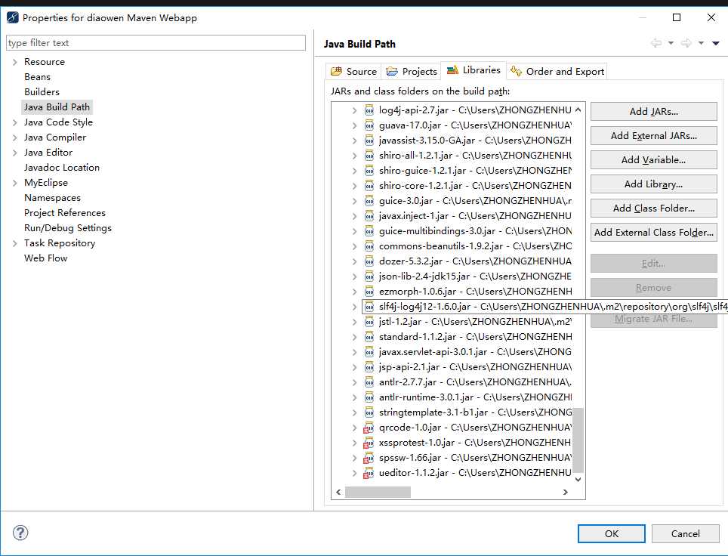Click the scroll-up arrow of the jar list
728x556 pixels.
[578, 110]
